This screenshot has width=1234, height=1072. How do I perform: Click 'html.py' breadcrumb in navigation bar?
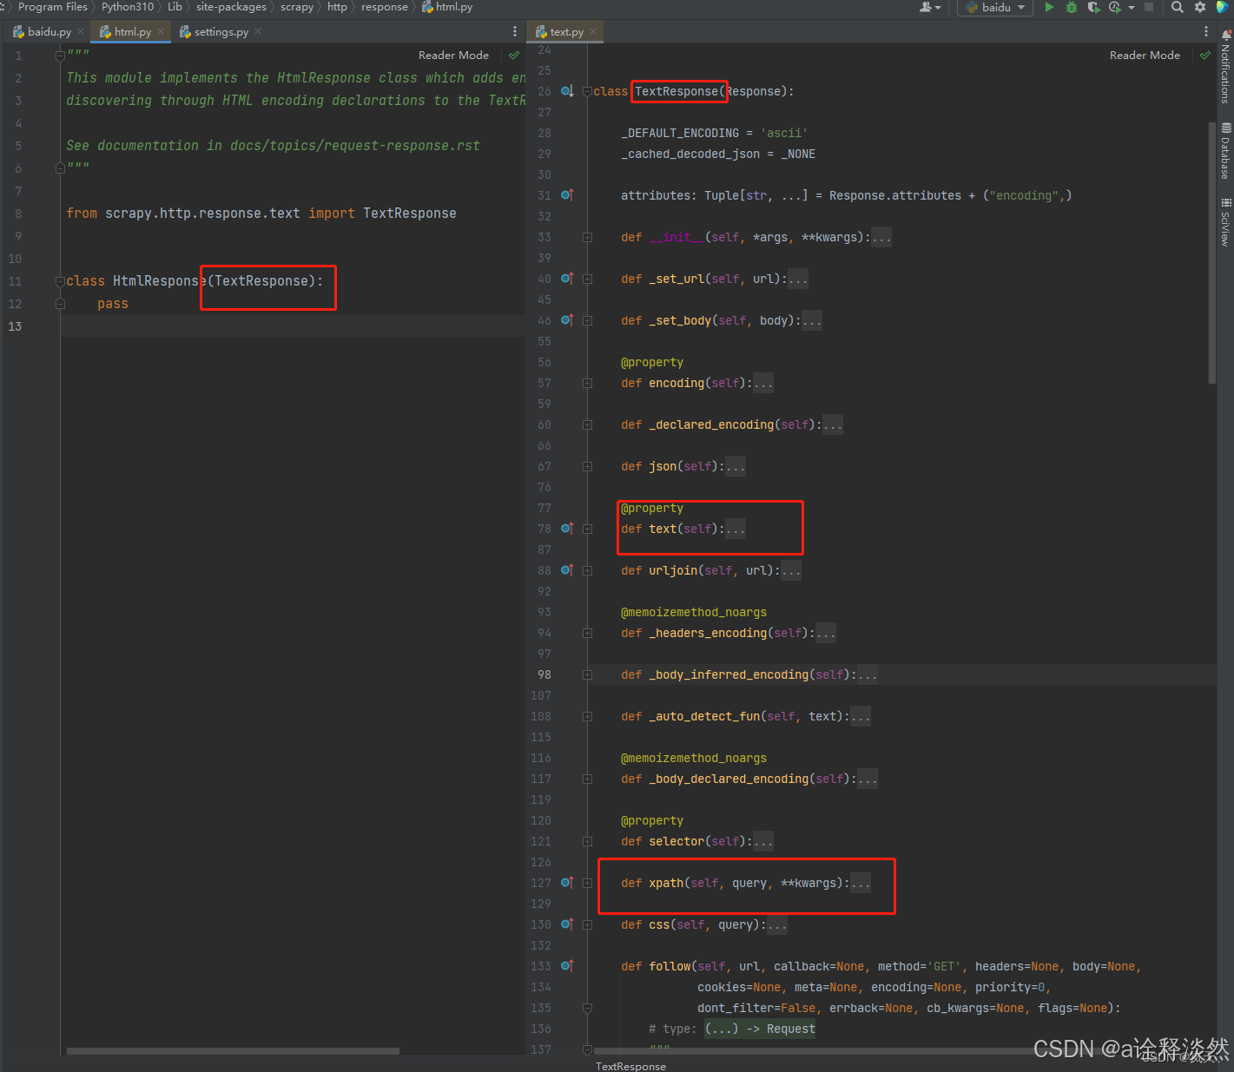pos(447,7)
